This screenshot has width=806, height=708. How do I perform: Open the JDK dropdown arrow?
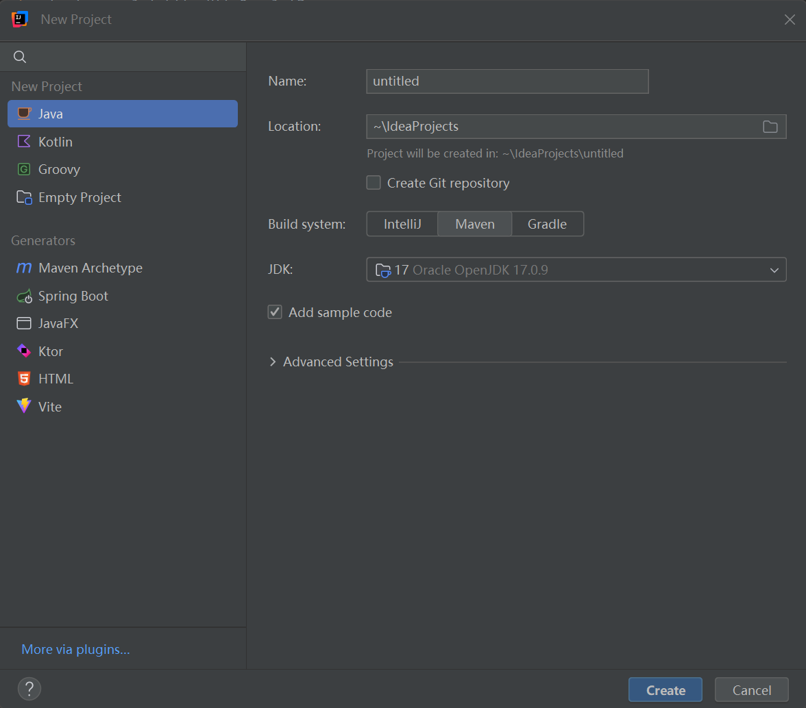[x=774, y=270]
